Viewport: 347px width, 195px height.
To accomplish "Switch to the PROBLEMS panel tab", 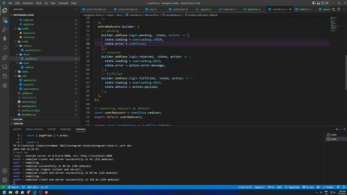I will point(66,129).
